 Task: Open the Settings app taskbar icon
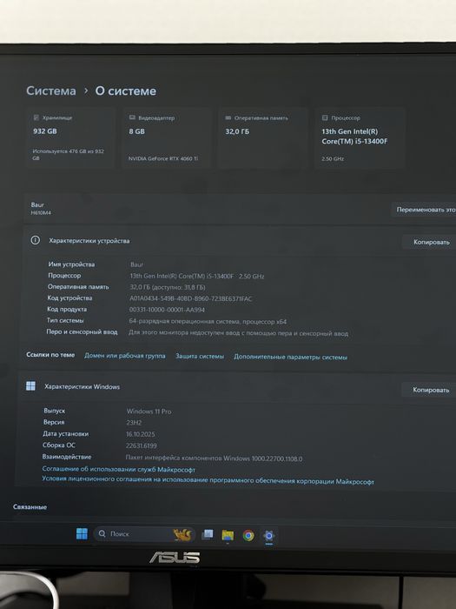click(x=268, y=536)
